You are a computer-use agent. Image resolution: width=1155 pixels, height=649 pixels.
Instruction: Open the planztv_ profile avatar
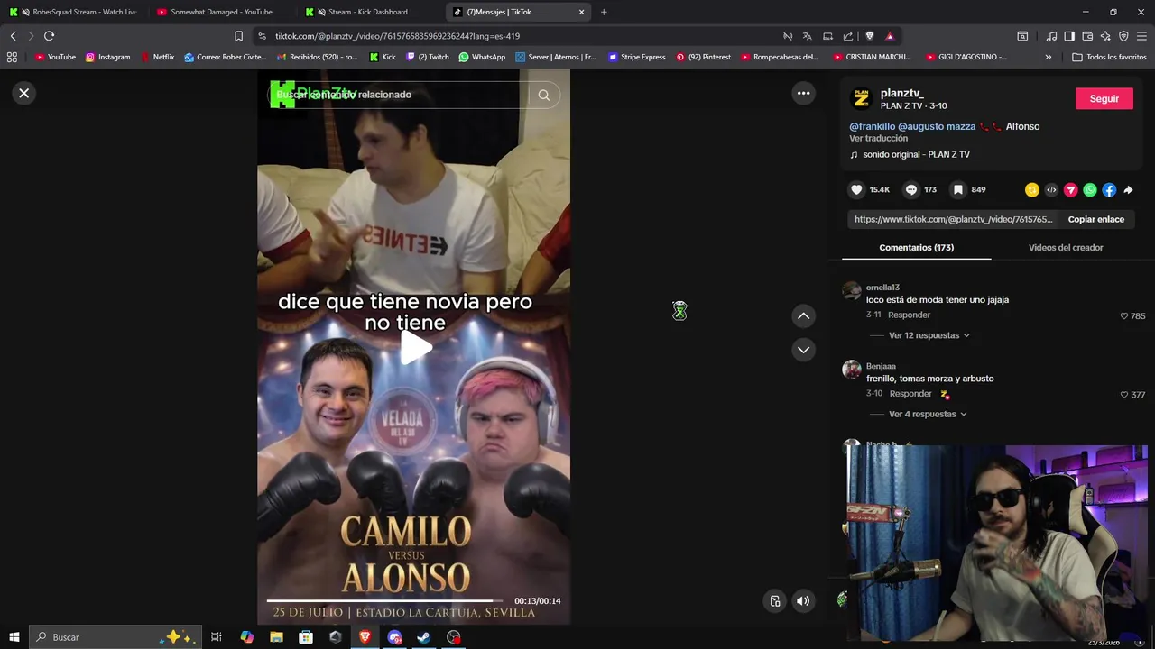point(862,98)
